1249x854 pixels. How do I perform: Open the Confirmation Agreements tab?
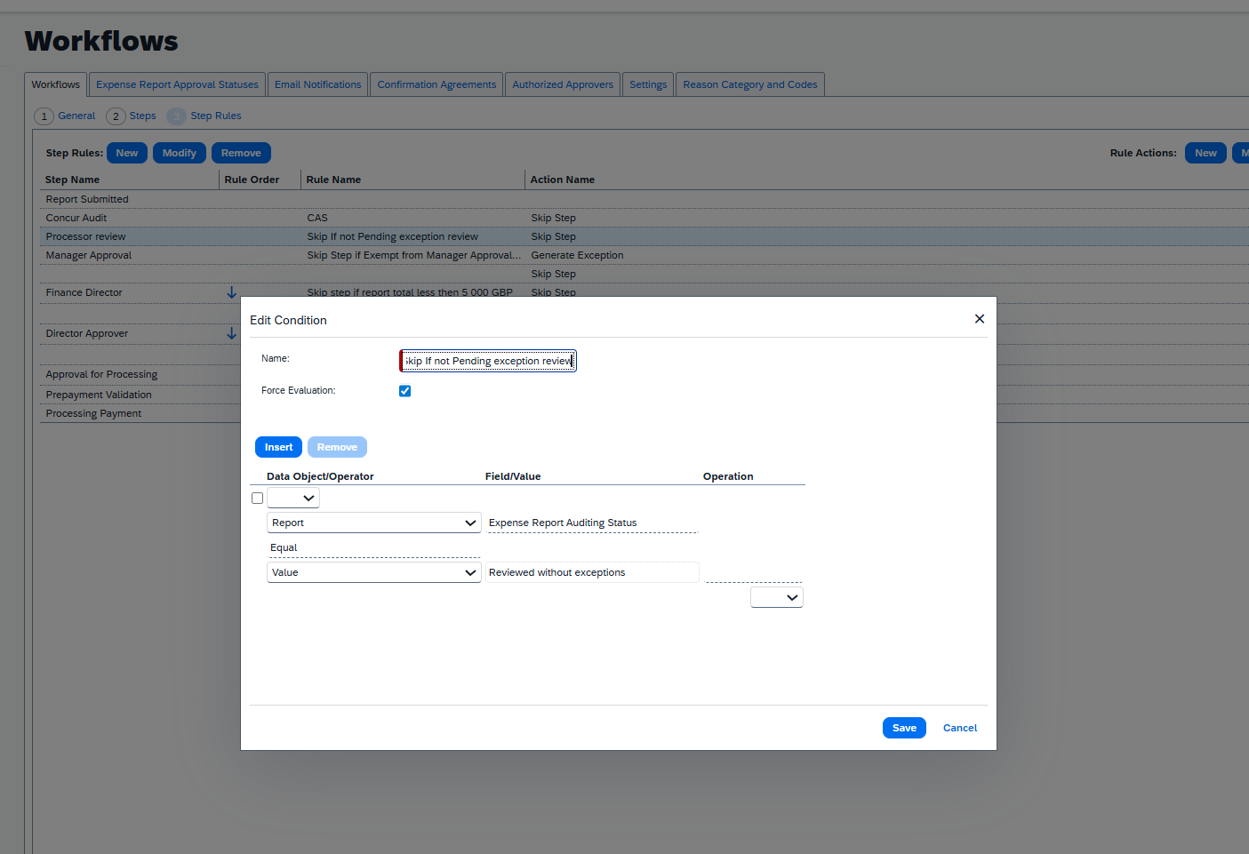click(436, 84)
